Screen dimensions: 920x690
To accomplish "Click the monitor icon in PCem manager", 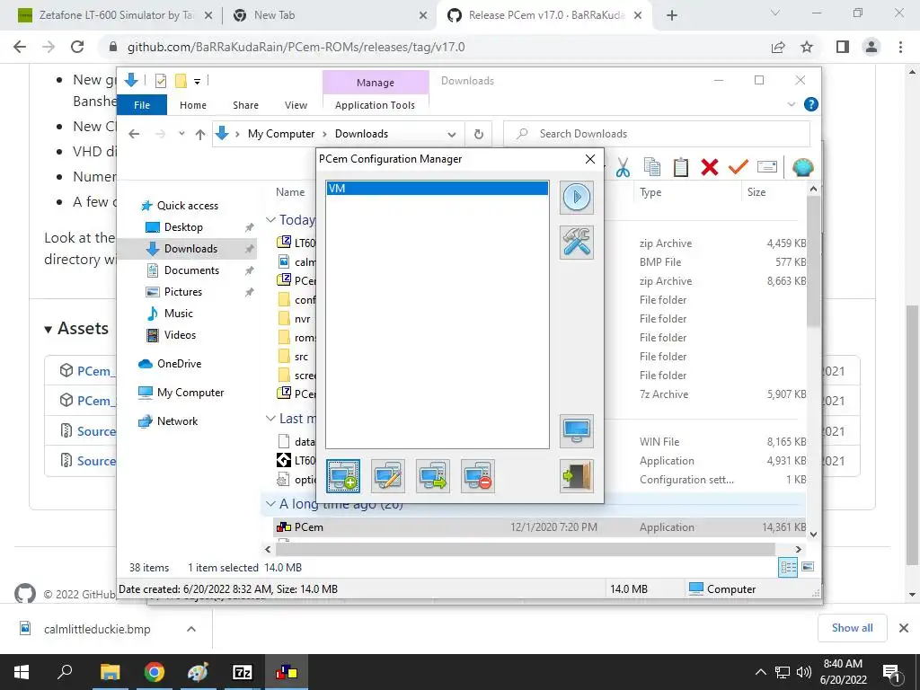I will pyautogui.click(x=576, y=431).
